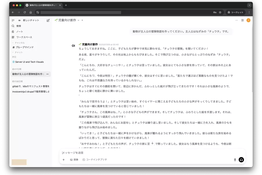Screen dimensions: 262x175
Task: Open the password key icon in address bar
Action: 215,12
